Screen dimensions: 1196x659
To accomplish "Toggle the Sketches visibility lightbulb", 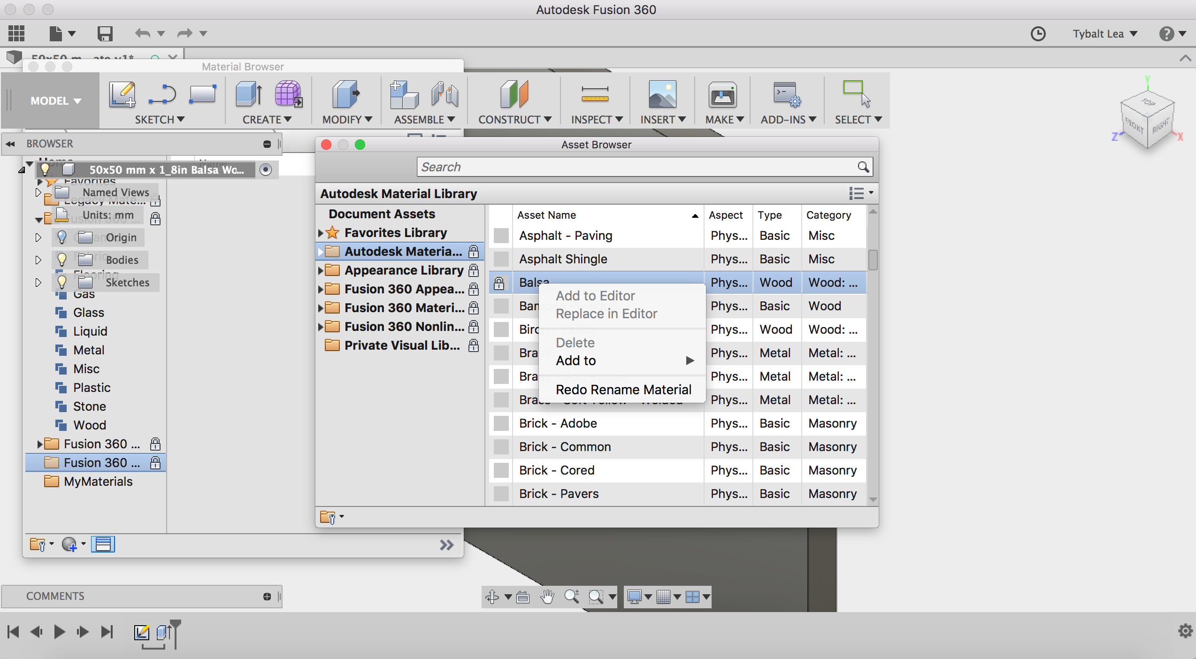I will pos(62,282).
